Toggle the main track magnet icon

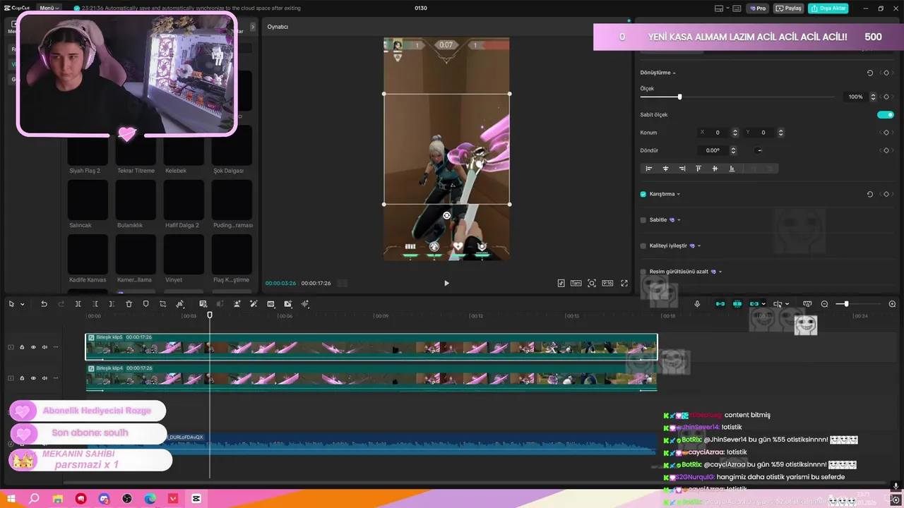[720, 304]
